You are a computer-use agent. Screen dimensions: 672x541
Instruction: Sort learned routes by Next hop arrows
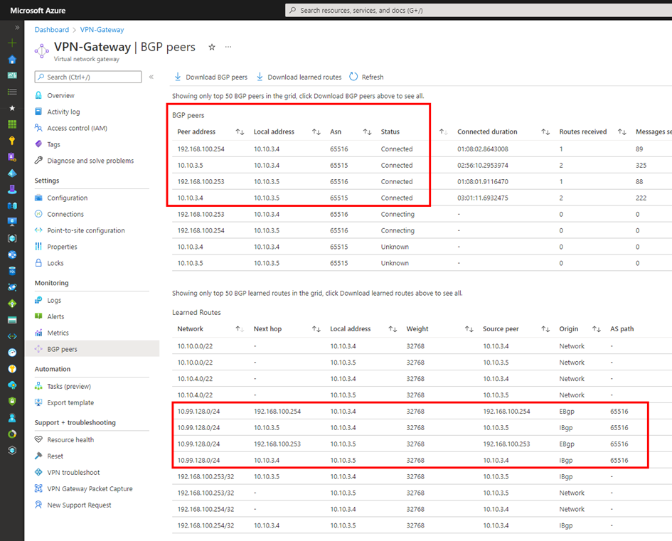pyautogui.click(x=316, y=329)
